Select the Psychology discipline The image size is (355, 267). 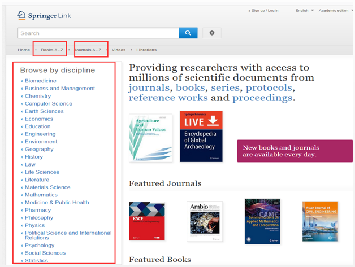coord(40,246)
